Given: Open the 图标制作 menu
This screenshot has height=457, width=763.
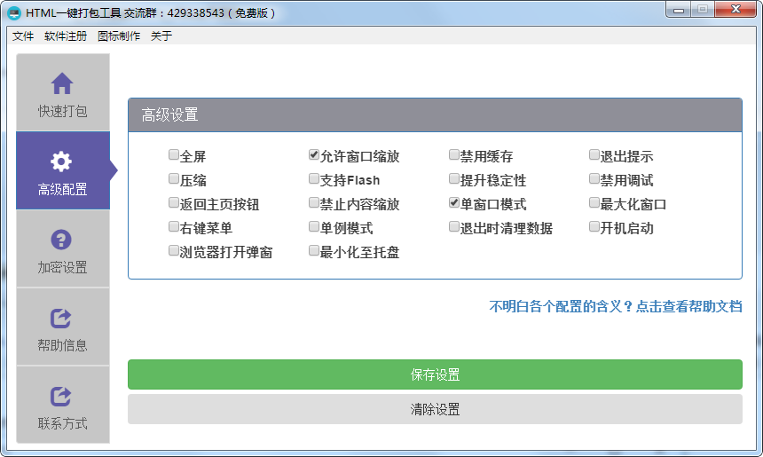Looking at the screenshot, I should (x=119, y=36).
